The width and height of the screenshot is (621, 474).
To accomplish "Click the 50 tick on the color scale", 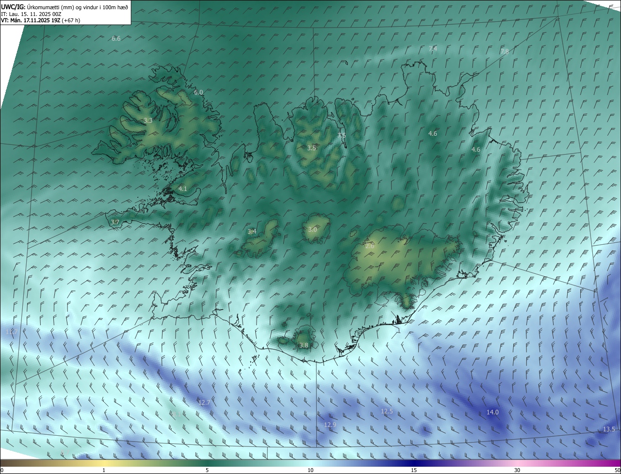I will [617, 470].
